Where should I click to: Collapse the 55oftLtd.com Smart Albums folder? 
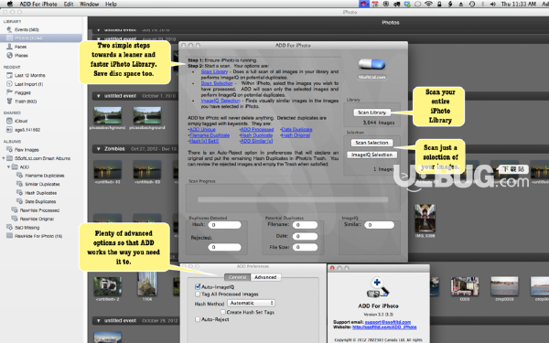coord(4,158)
